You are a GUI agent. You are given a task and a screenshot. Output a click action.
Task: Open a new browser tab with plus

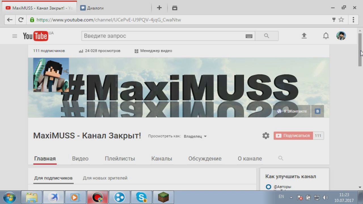159,8
